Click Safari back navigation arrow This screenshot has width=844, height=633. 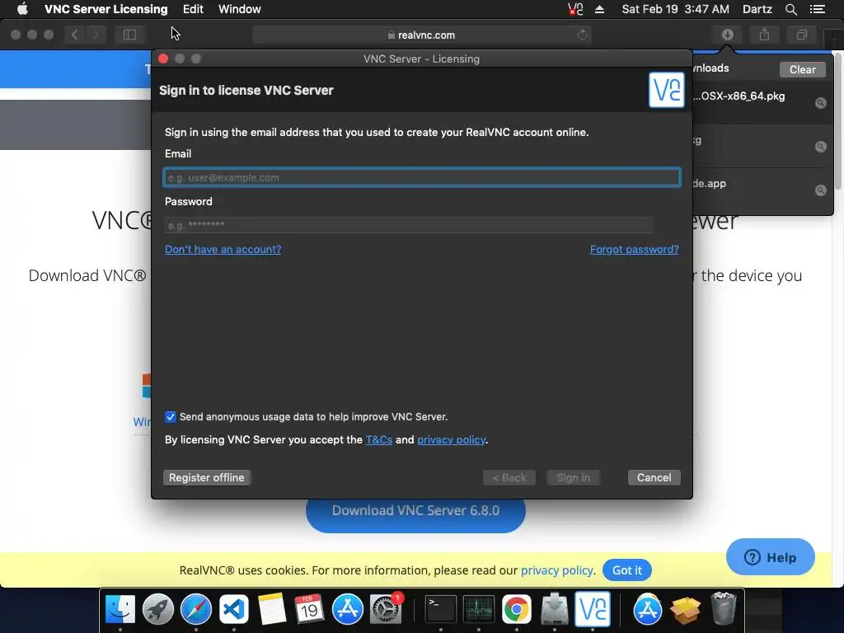75,35
